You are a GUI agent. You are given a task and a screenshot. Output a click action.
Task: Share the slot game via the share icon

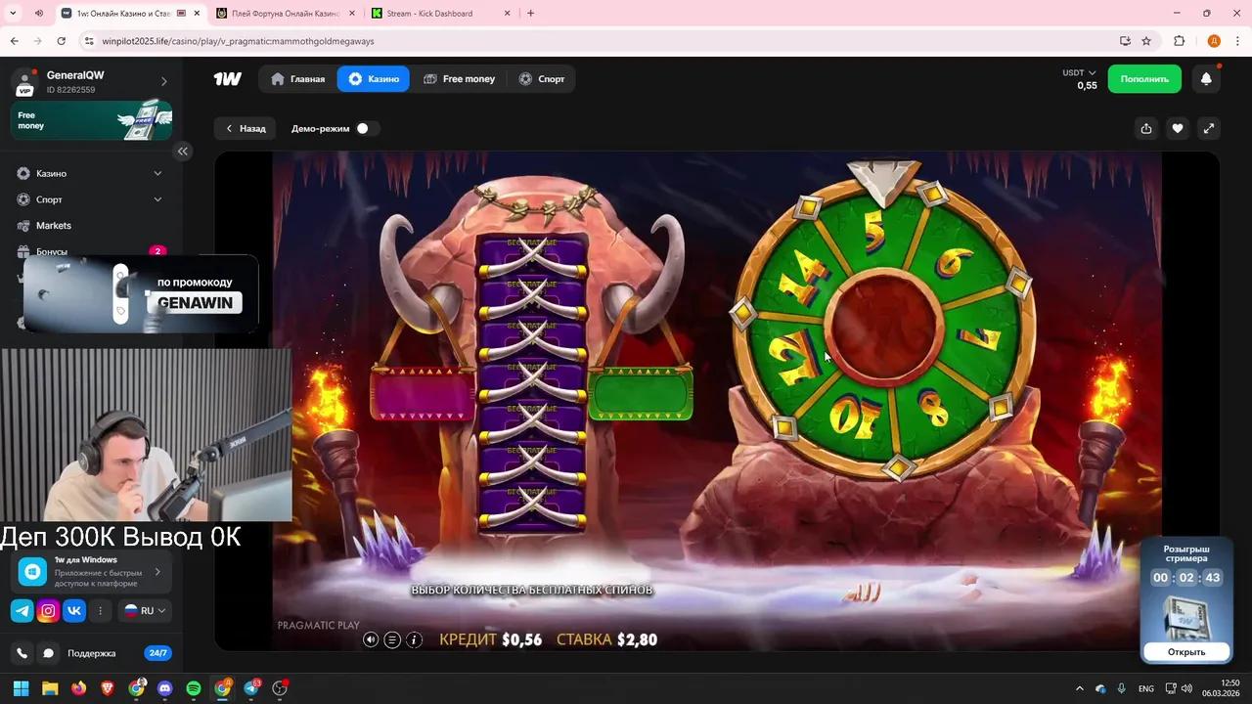click(1145, 128)
